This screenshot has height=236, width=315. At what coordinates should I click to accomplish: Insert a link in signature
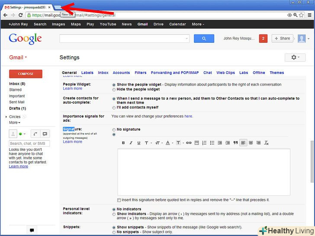[189, 143]
